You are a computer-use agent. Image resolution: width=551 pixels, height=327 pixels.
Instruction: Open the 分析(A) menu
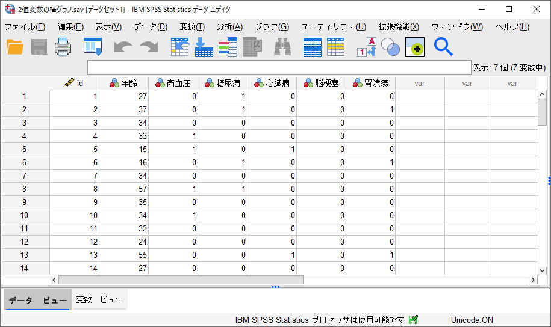click(229, 27)
